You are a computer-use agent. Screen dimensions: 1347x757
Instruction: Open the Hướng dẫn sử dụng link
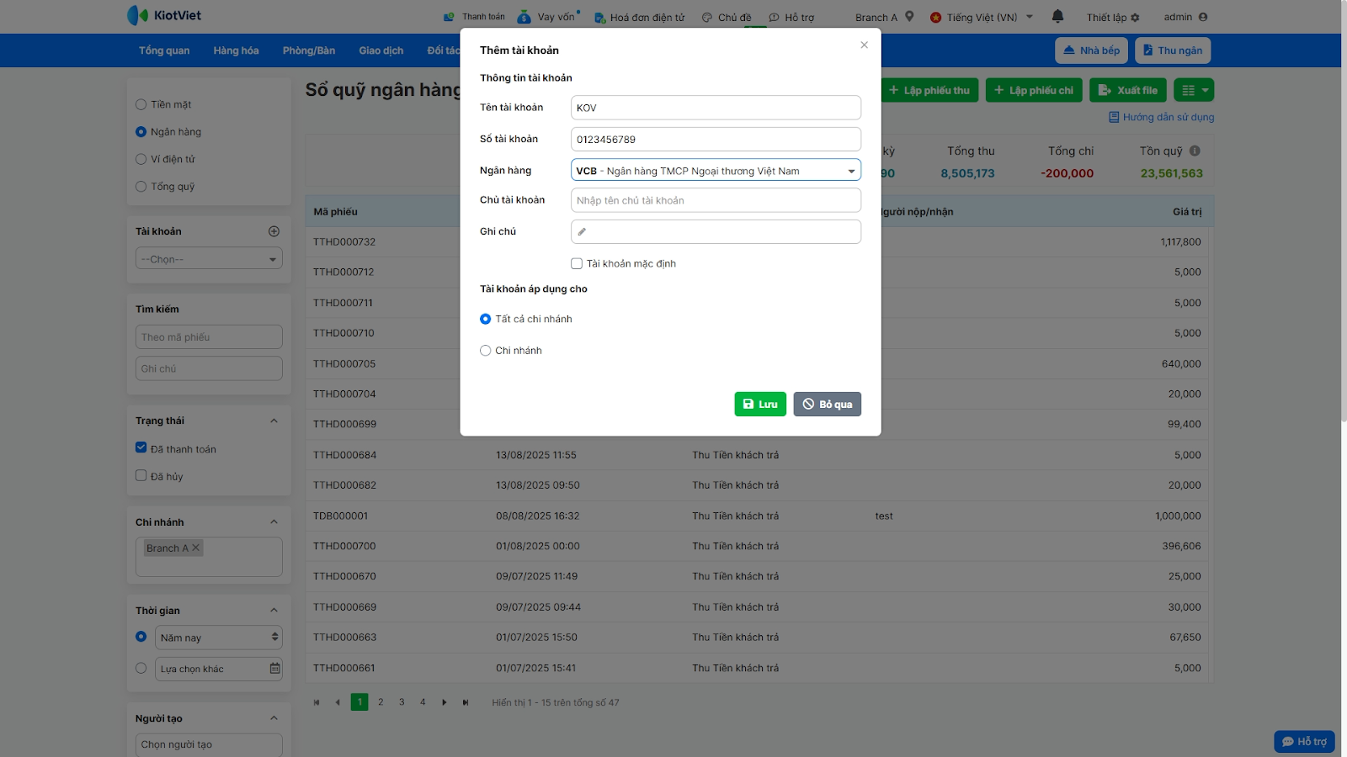click(1162, 117)
